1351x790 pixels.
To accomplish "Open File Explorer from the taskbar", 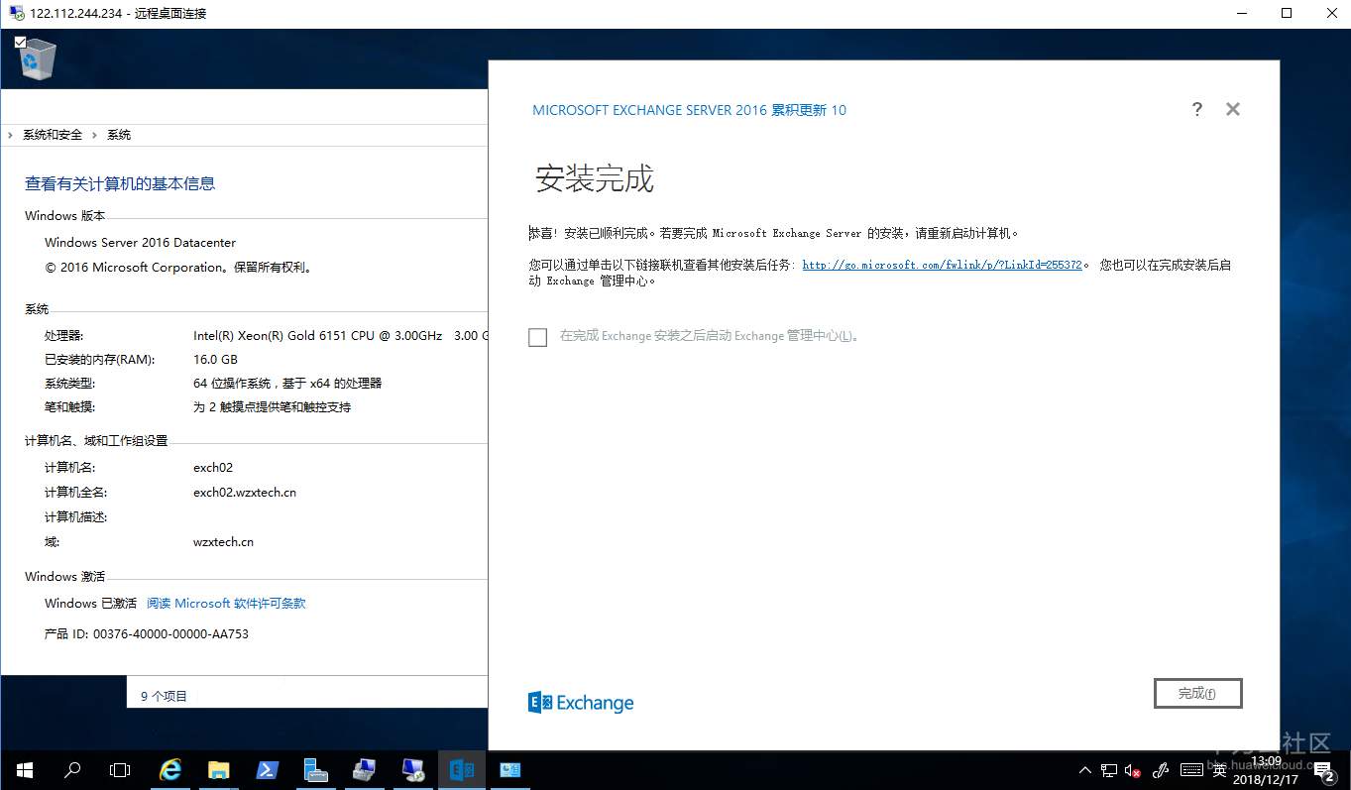I will 218,769.
